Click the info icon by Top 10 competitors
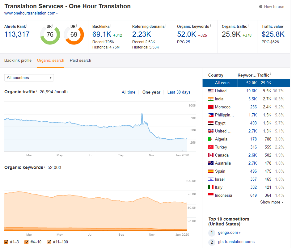The height and width of the screenshot is (248, 296). click(x=242, y=224)
